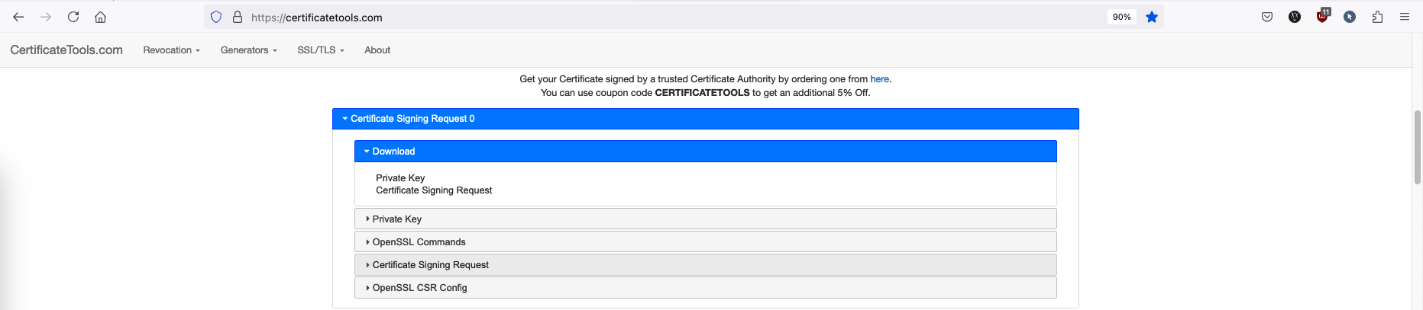Click the site padlock security icon

point(238,17)
